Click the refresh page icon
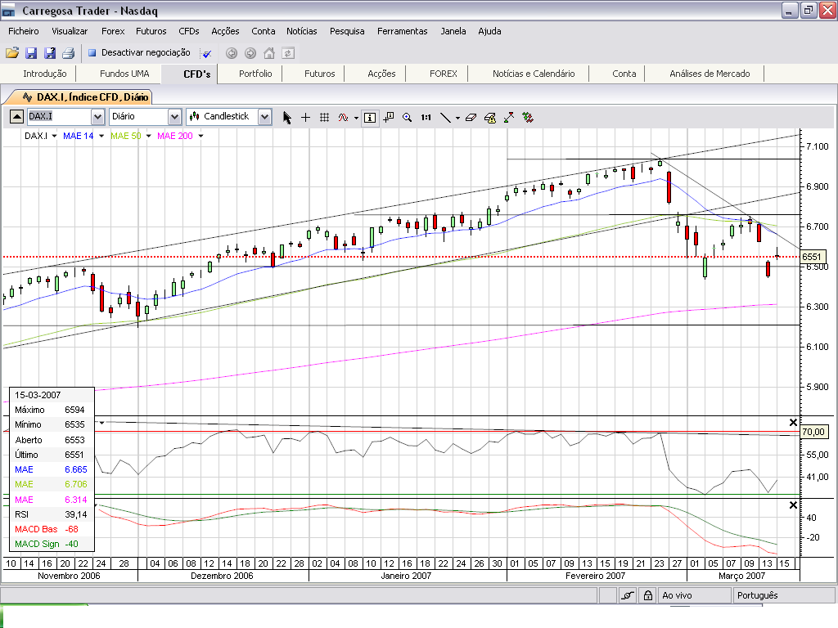838x628 pixels. 288,53
